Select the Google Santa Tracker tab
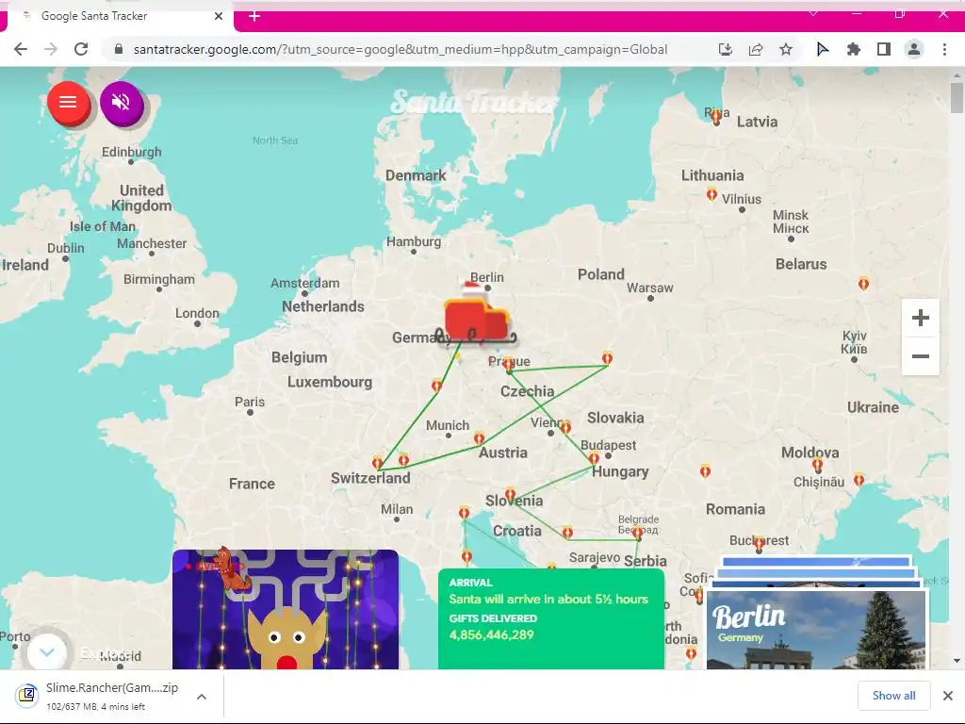The image size is (965, 724). tap(117, 16)
